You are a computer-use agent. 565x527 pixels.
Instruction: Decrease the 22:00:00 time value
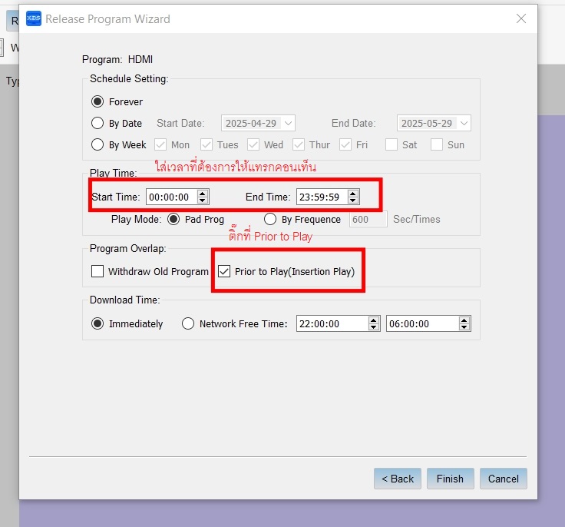coord(374,327)
